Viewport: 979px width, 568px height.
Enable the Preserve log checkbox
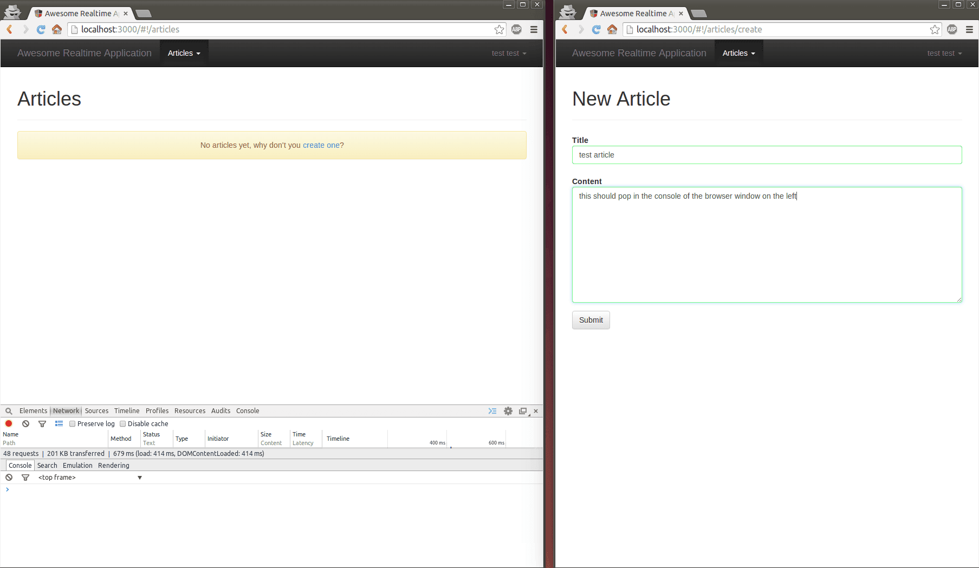[72, 424]
